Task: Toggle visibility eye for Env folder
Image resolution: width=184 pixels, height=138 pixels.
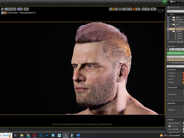Action: tap(168, 24)
